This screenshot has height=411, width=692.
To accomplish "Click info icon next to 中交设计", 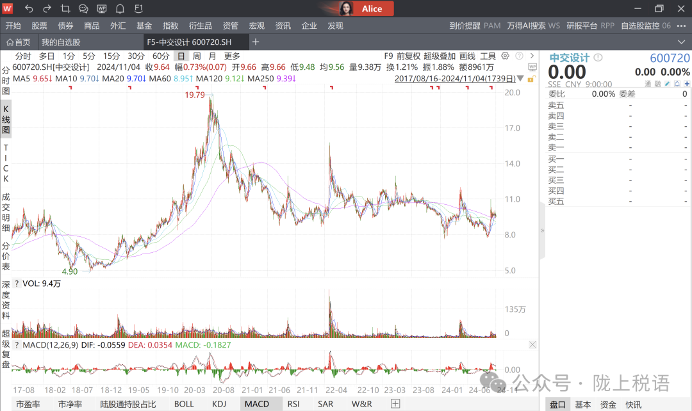I will click(x=598, y=58).
